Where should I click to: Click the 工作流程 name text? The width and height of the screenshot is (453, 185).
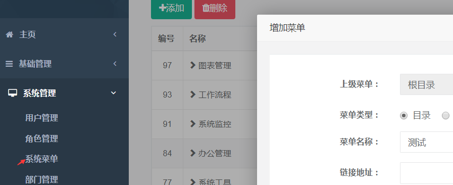[215, 95]
